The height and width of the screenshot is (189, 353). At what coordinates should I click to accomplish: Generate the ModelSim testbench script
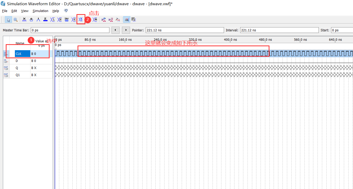click(118, 20)
